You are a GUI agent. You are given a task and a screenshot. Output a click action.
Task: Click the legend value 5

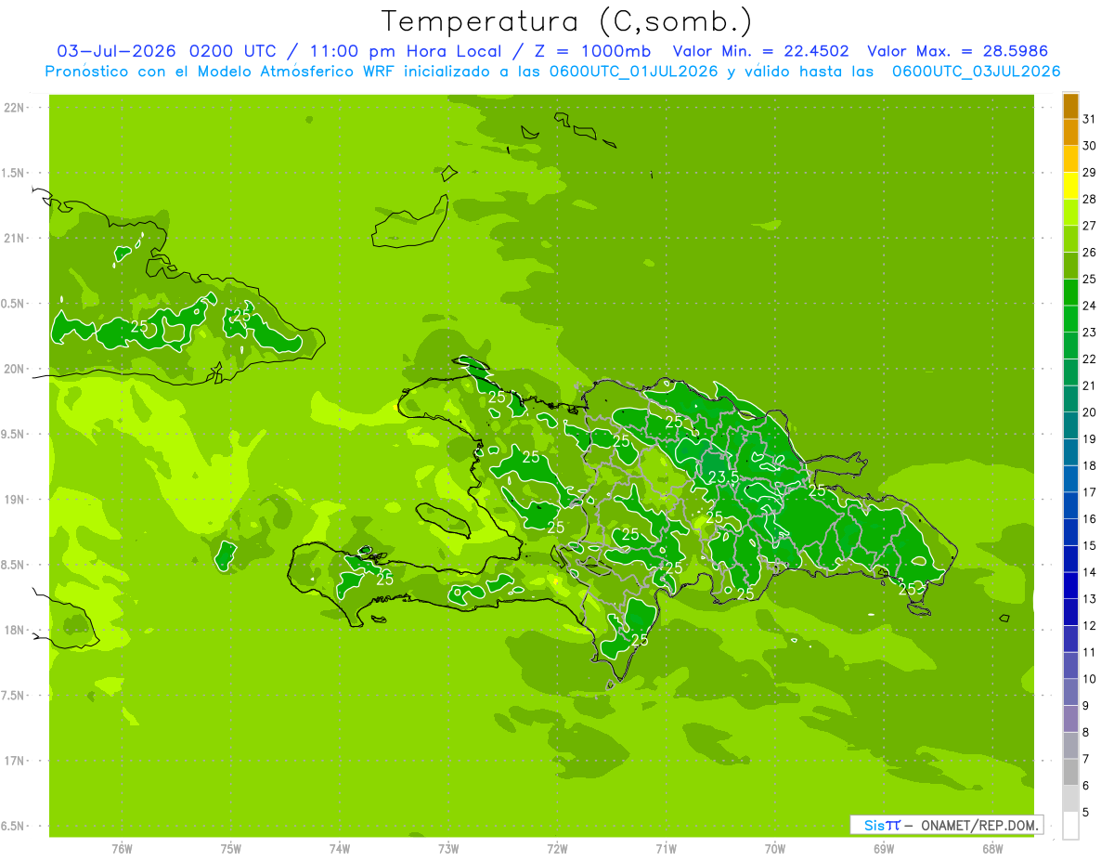pos(1087,813)
